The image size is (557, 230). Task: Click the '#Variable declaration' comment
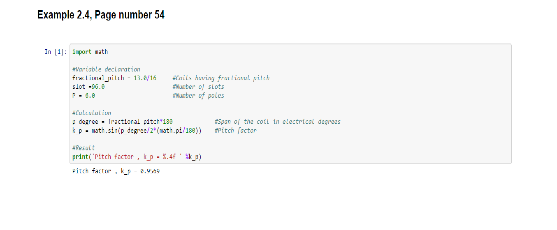(106, 69)
